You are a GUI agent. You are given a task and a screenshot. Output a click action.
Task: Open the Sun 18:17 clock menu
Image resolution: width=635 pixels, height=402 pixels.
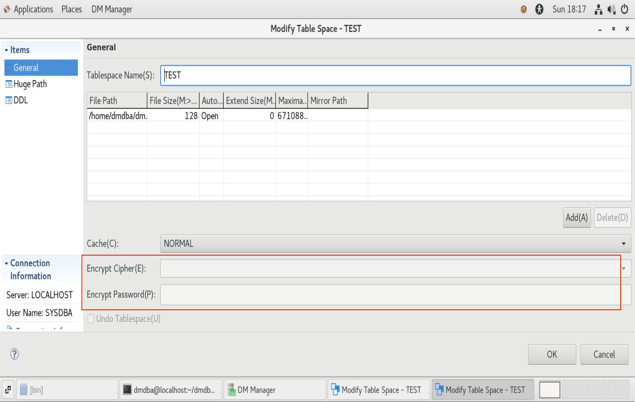[x=569, y=9]
